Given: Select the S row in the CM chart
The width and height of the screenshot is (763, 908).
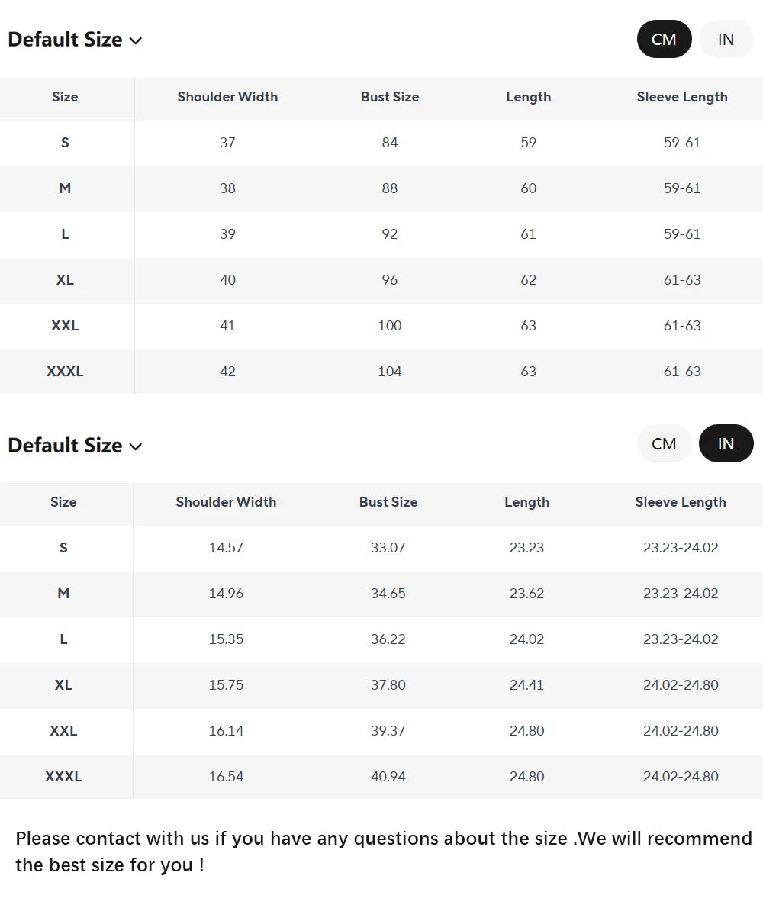Looking at the screenshot, I should (65, 143).
